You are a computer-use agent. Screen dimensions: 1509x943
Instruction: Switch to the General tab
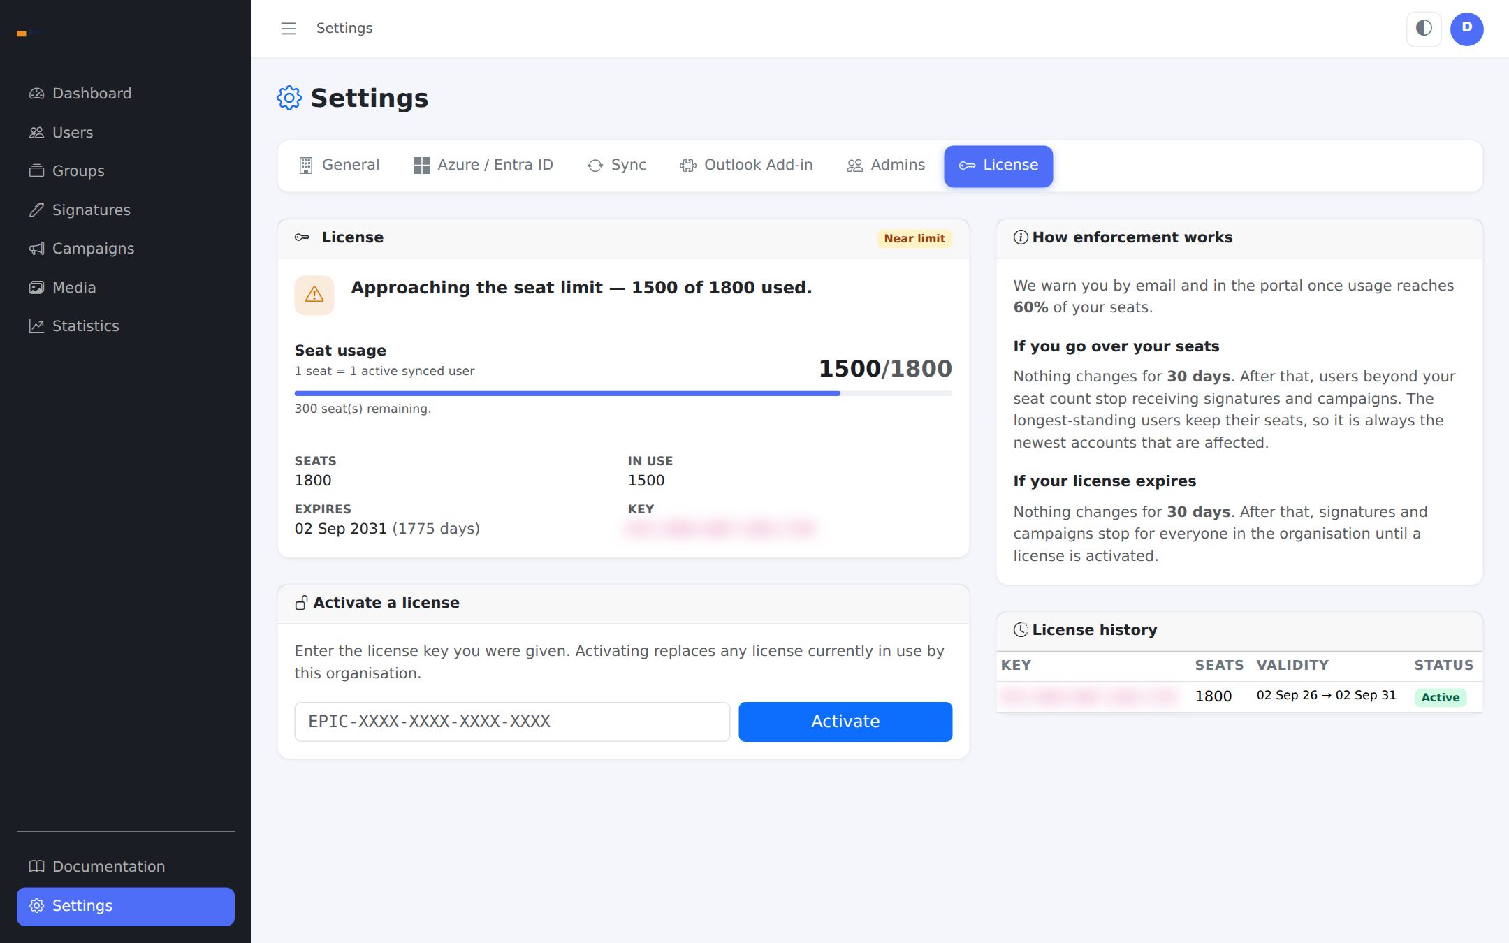tap(340, 166)
